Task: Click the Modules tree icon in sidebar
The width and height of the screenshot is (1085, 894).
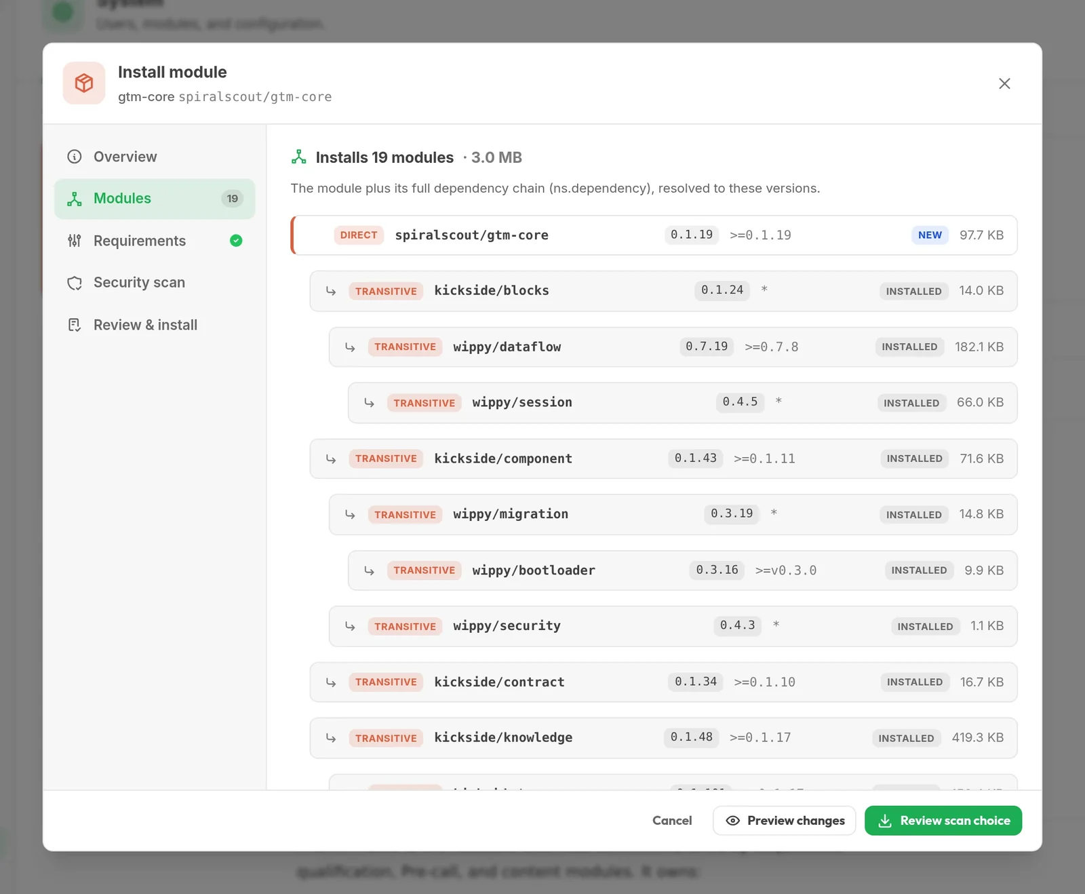Action: coord(75,199)
